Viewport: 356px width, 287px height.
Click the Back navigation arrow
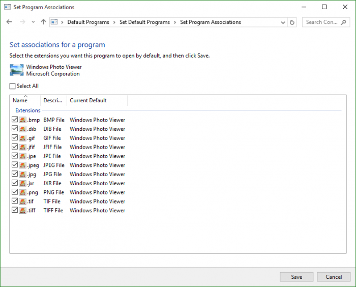coord(9,22)
